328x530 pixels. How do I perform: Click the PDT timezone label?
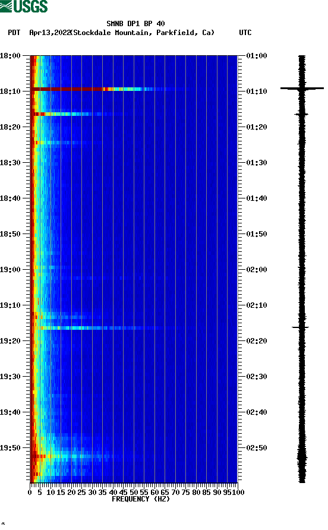(x=14, y=33)
